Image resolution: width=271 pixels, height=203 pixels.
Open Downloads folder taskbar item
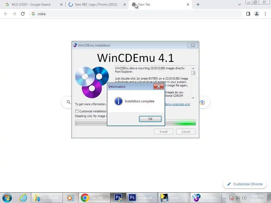pyautogui.click(x=47, y=198)
